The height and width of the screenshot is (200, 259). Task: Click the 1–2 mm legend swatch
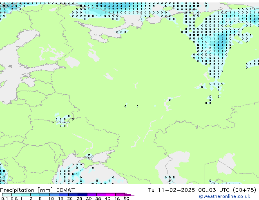26,195
